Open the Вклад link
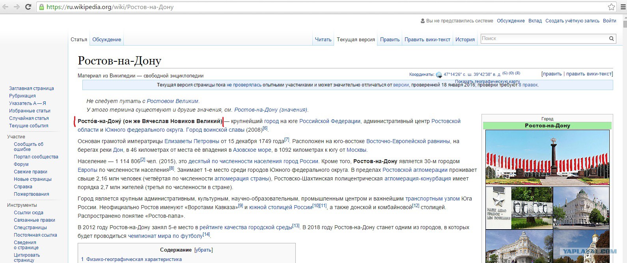The image size is (627, 263). click(535, 21)
